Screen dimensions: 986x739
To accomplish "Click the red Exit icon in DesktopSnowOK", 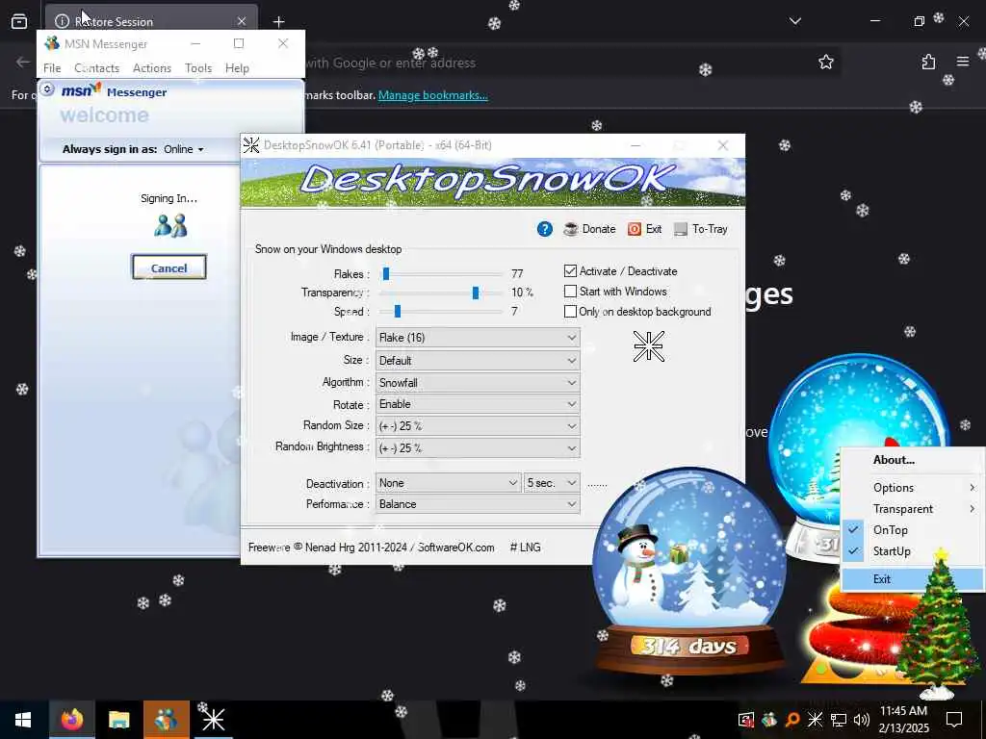I will [x=635, y=229].
